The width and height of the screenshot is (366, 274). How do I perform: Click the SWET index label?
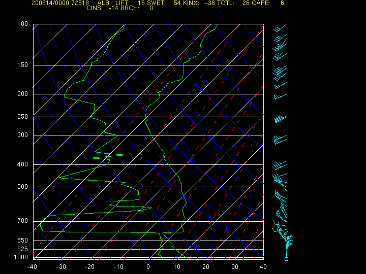coord(157,3)
